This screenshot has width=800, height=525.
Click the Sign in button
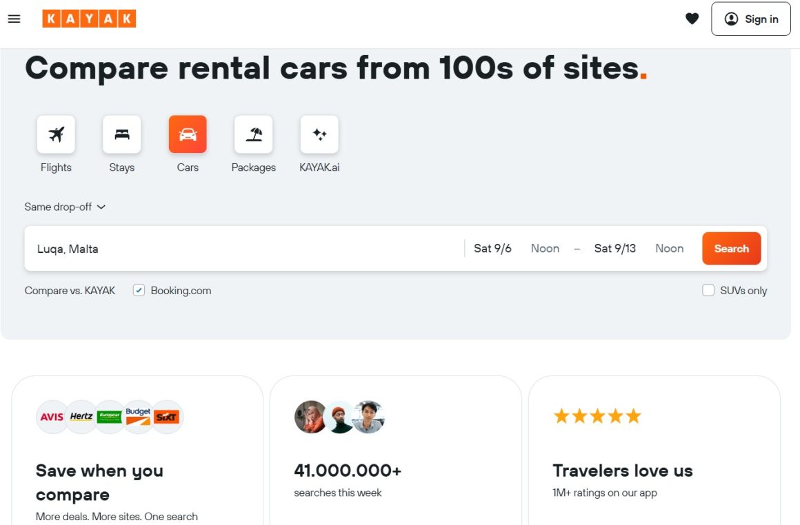click(x=751, y=19)
